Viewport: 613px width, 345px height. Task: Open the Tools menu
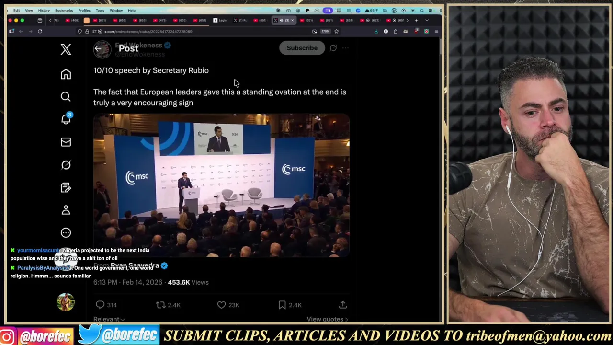[100, 10]
